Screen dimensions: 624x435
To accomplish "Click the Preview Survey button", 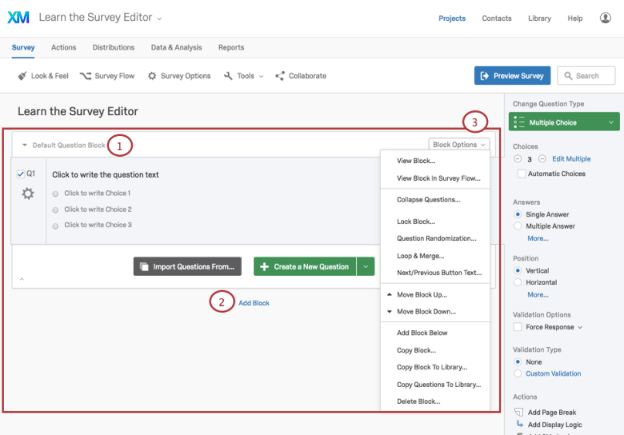I will pos(512,75).
